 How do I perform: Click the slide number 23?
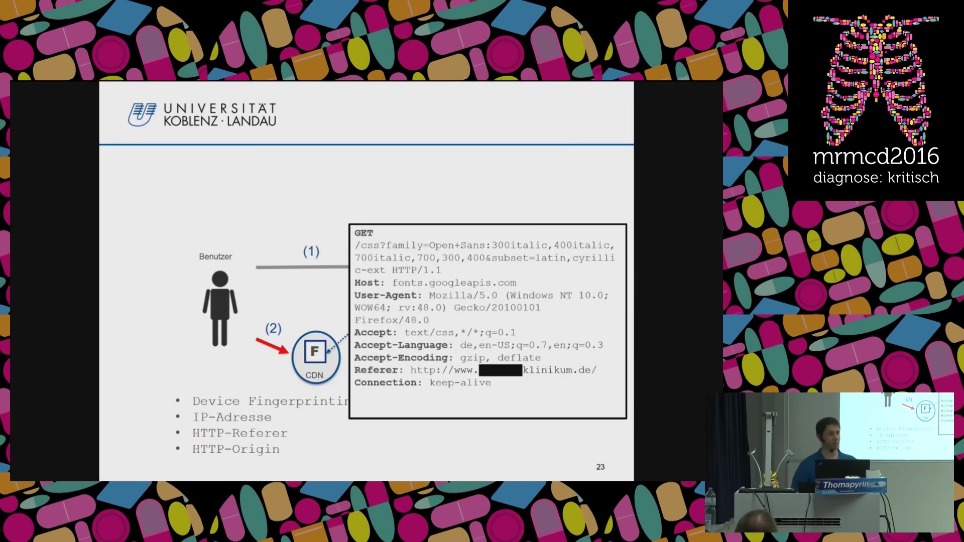[x=600, y=467]
